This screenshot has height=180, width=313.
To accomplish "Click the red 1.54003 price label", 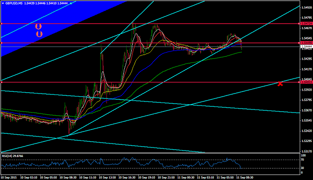I will pos(306,82).
